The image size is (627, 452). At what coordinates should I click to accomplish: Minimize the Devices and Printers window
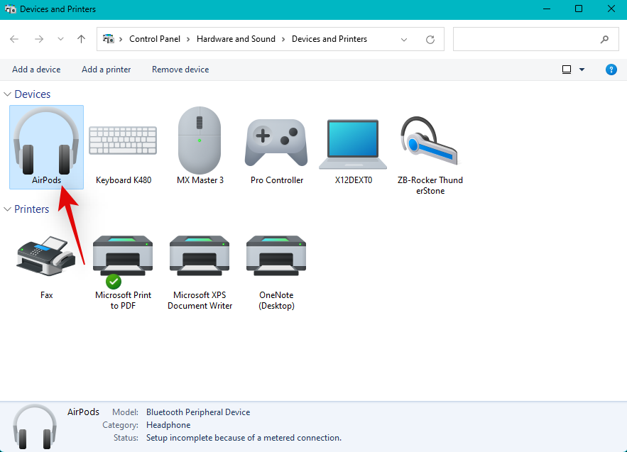(x=547, y=9)
